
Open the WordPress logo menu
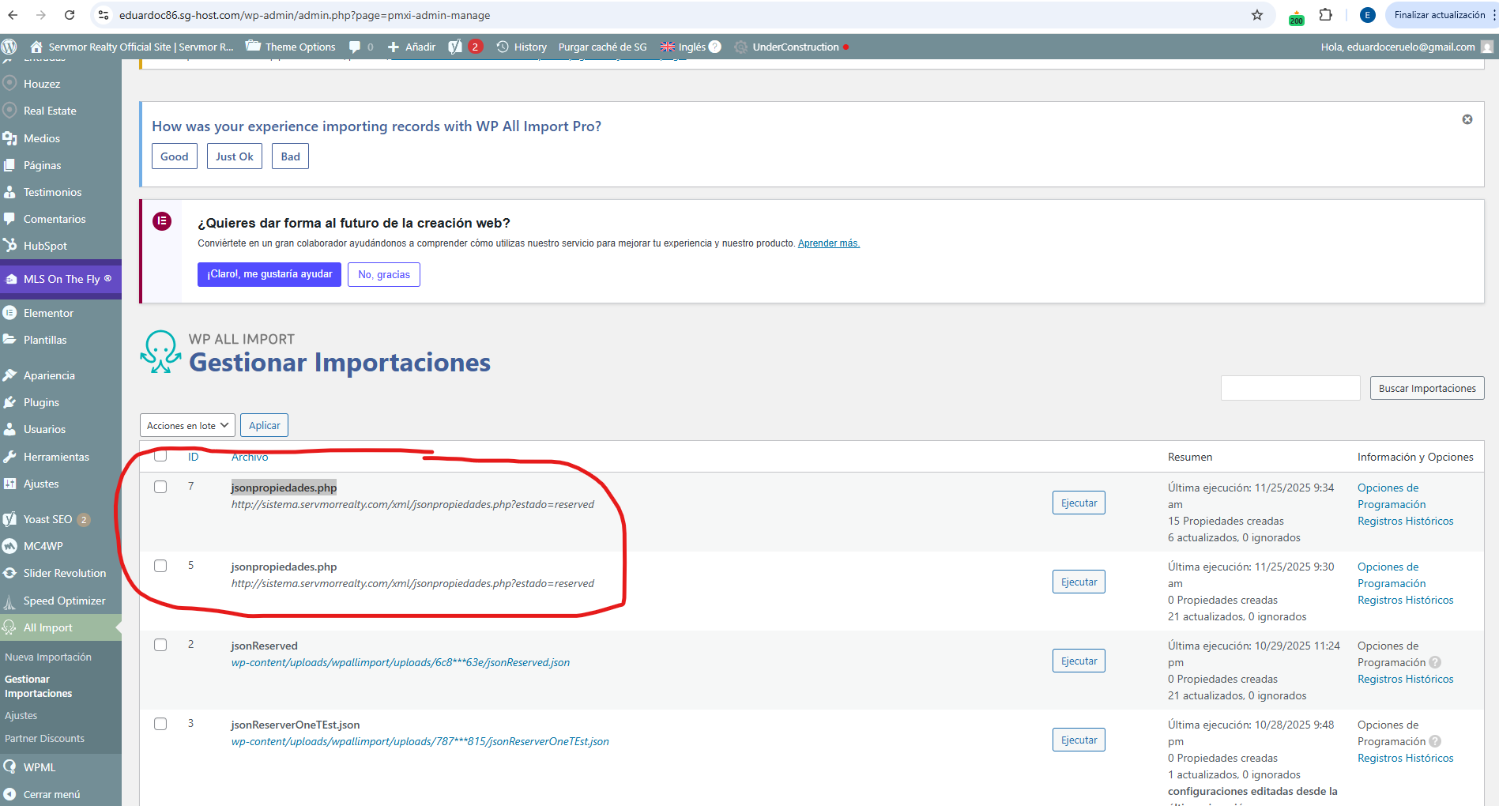pos(9,47)
